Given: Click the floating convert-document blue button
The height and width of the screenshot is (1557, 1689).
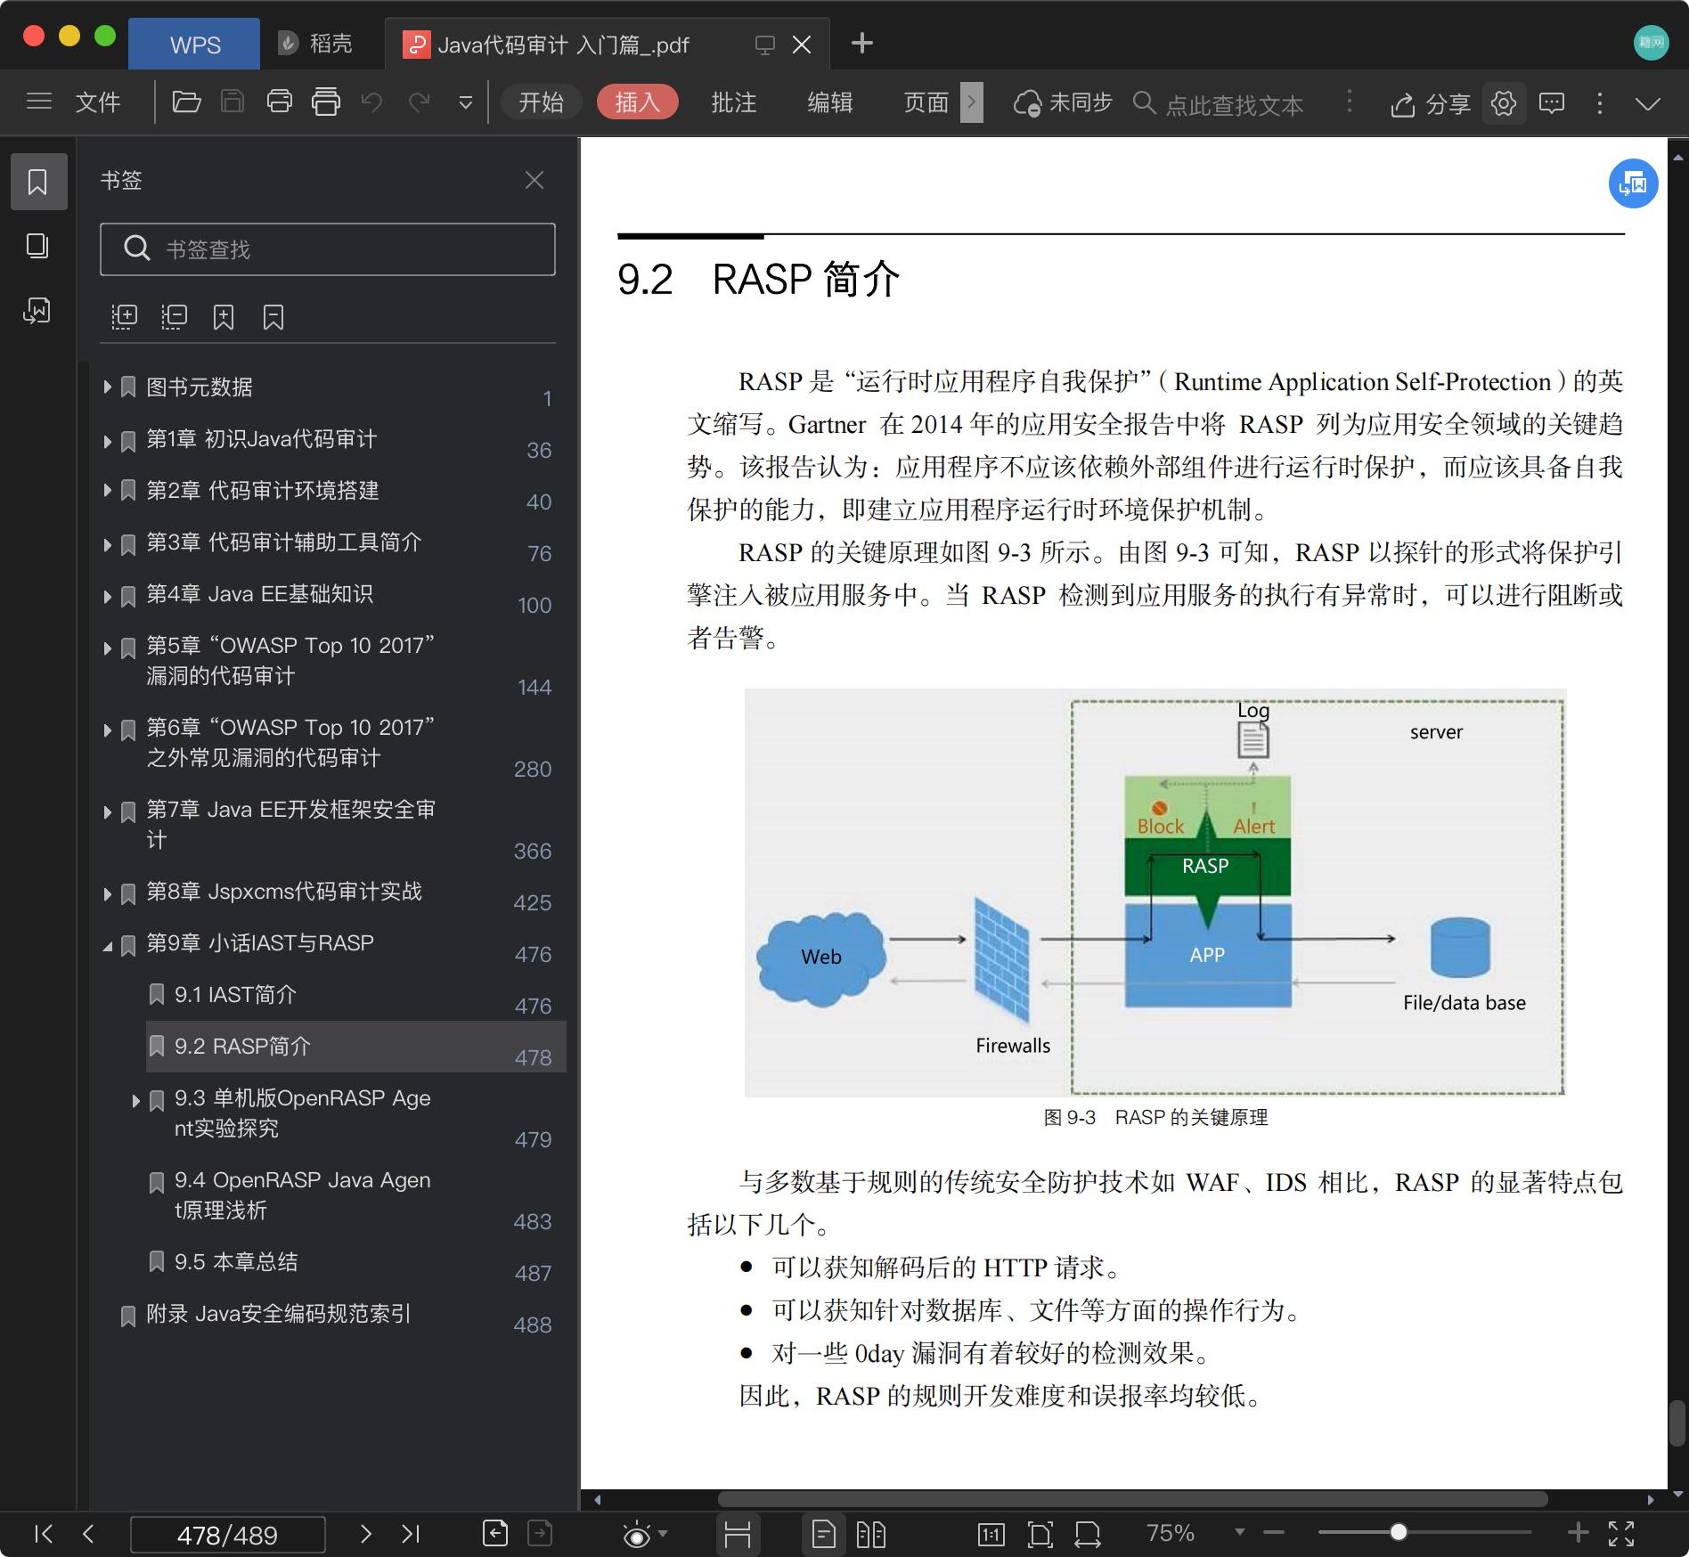Looking at the screenshot, I should (1633, 183).
